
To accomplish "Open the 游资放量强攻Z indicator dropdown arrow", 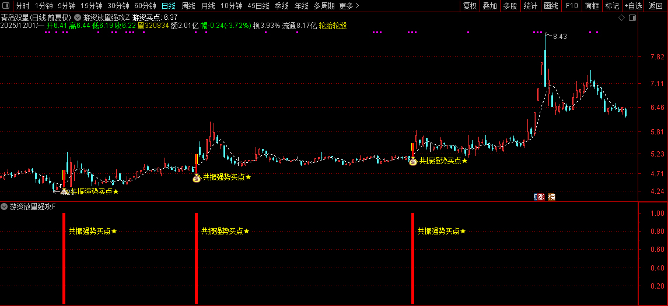I will click(77, 17).
